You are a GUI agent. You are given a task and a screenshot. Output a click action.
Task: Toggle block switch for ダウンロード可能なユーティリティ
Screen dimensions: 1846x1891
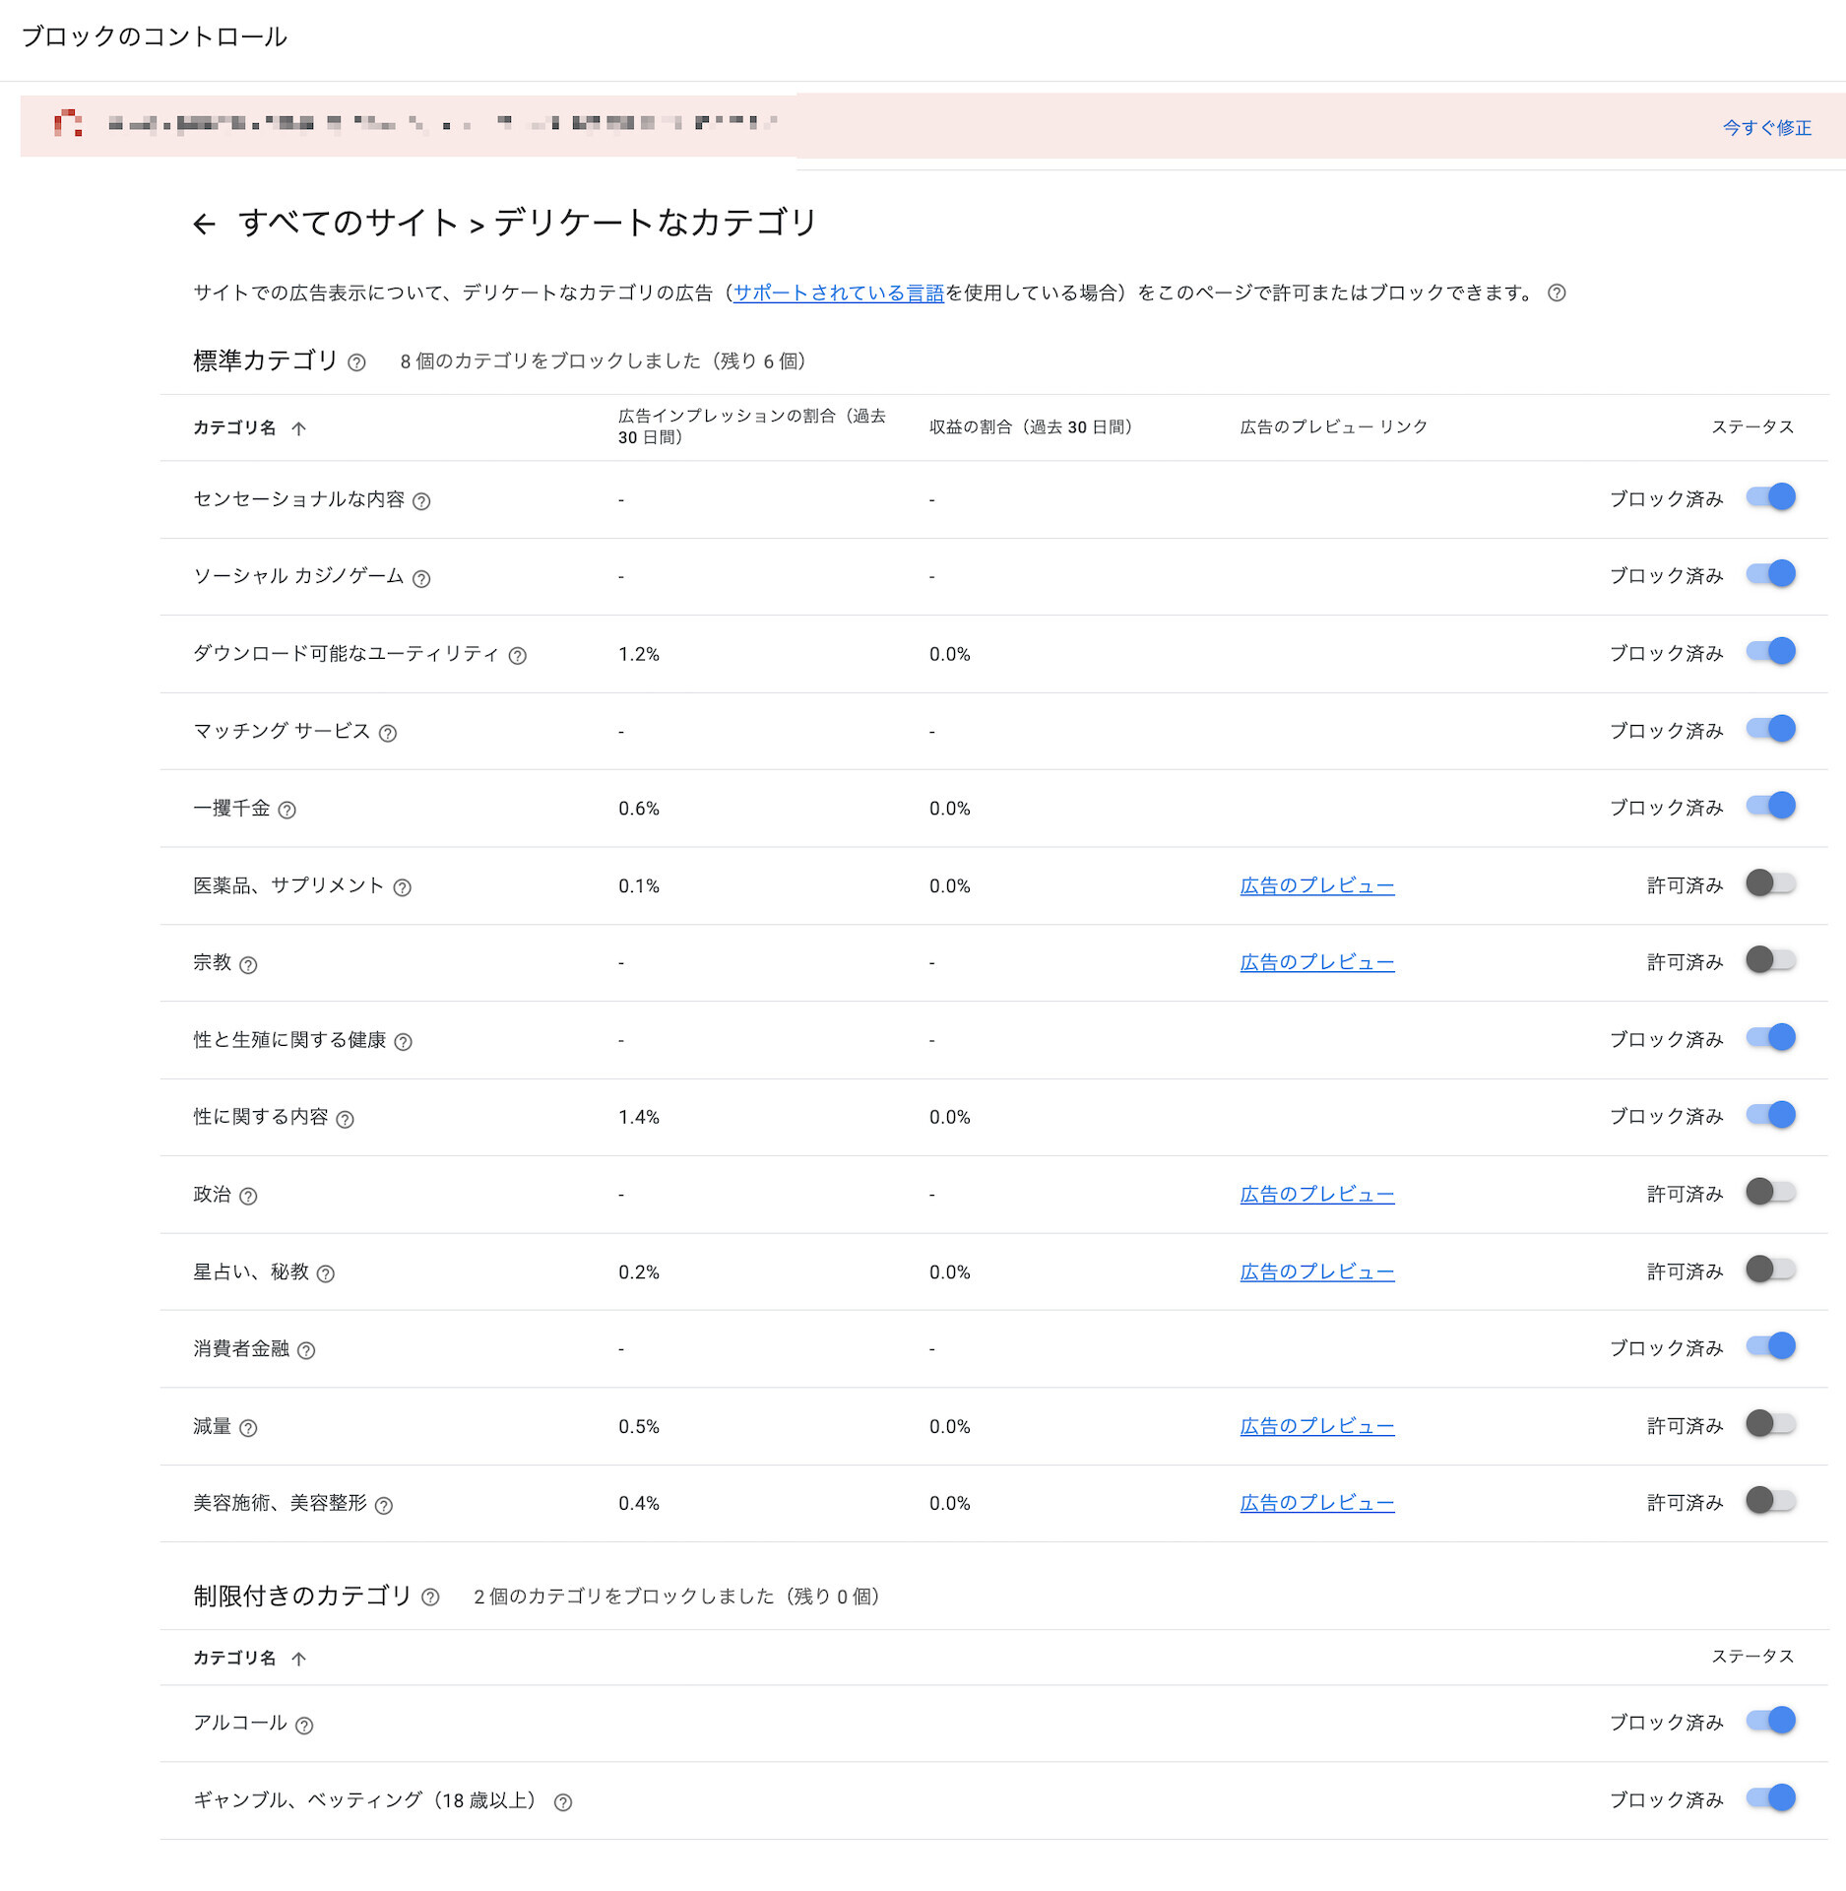1770,651
